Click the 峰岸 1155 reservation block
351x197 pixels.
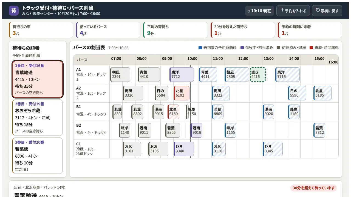coord(230,130)
